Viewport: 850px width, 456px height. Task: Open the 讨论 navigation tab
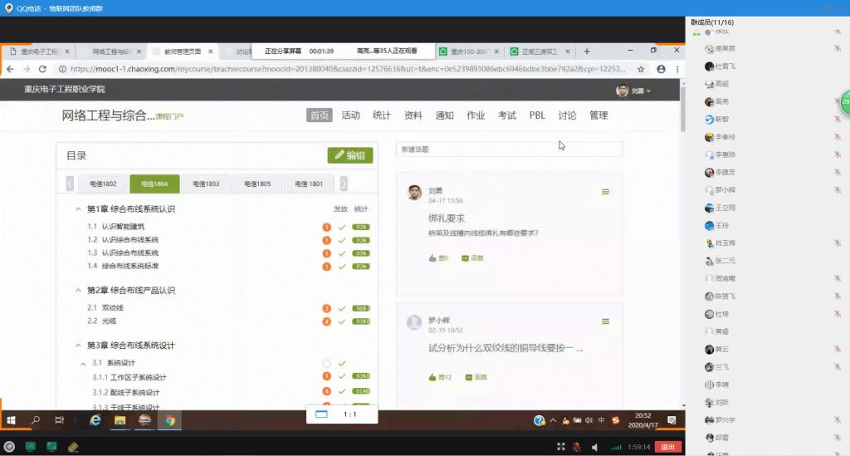coord(567,115)
